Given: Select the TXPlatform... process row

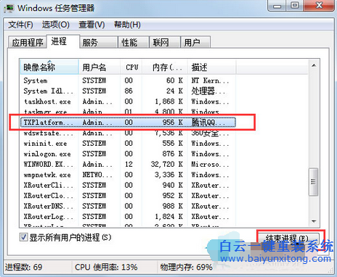Looking at the screenshot, I should [x=128, y=123].
